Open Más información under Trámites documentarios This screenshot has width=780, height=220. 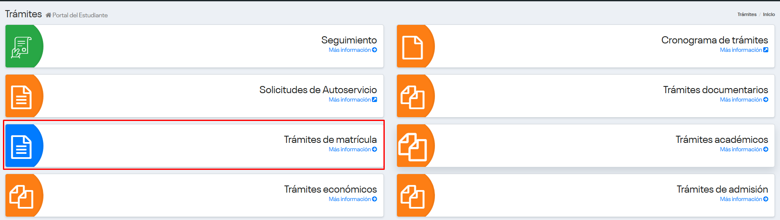coord(744,99)
